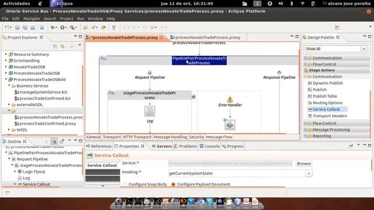Collapse ProcessNovateTradeOSBold project node

coord(6,79)
